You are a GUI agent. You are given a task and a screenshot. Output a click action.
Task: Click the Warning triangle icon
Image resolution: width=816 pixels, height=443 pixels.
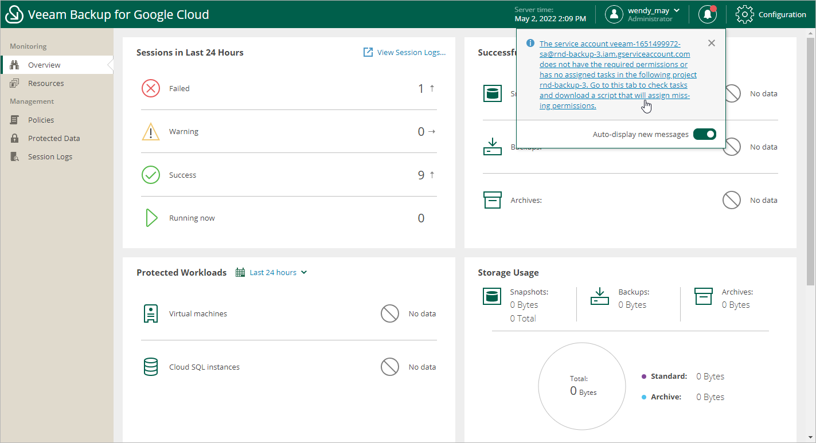tap(151, 131)
